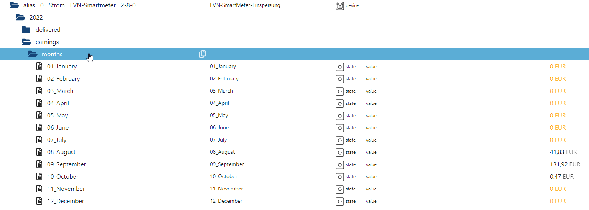
Task: Click the state icon in the 03_March row
Action: coord(340,91)
